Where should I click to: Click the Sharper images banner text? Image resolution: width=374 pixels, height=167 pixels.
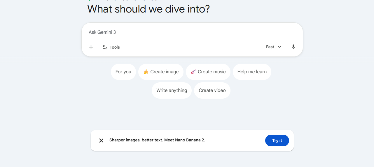tap(157, 140)
